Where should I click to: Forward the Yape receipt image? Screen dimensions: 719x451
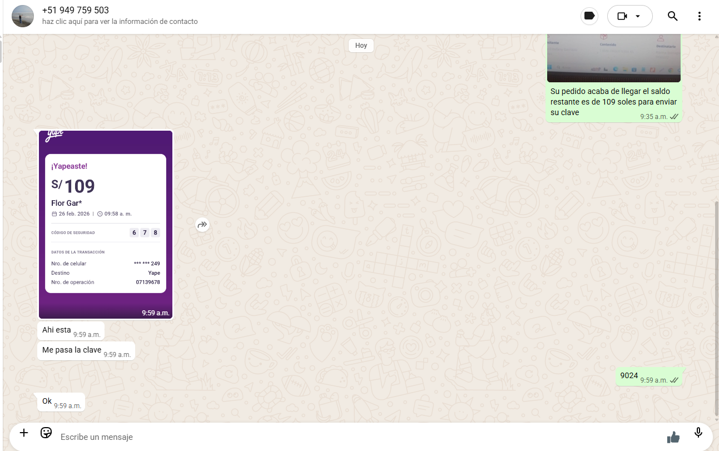tap(202, 225)
